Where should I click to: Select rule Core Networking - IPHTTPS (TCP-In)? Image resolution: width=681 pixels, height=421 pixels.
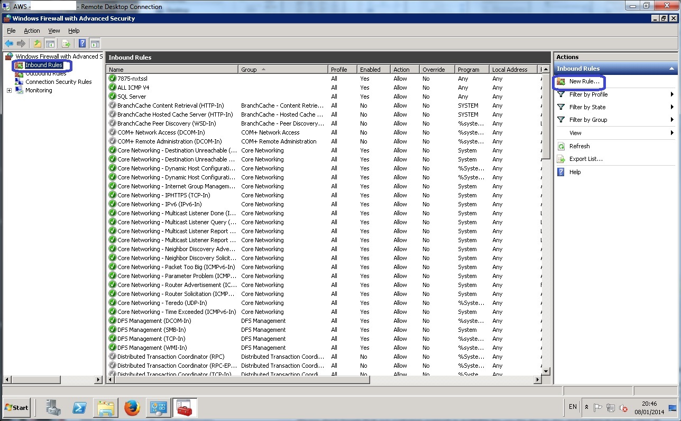pos(163,195)
